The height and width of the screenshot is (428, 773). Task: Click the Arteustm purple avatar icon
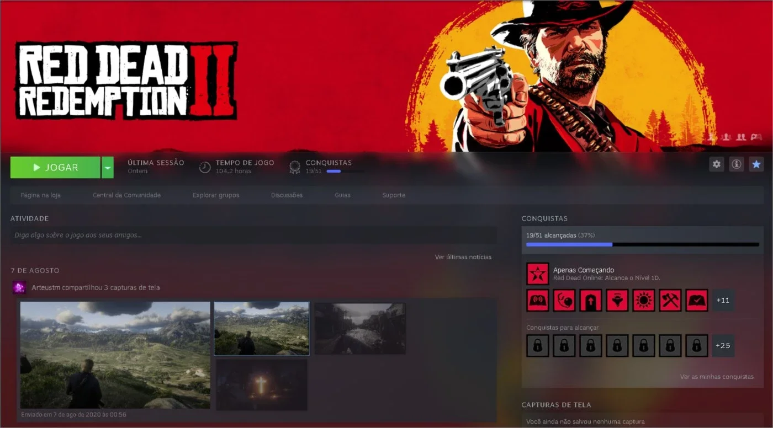click(x=19, y=287)
